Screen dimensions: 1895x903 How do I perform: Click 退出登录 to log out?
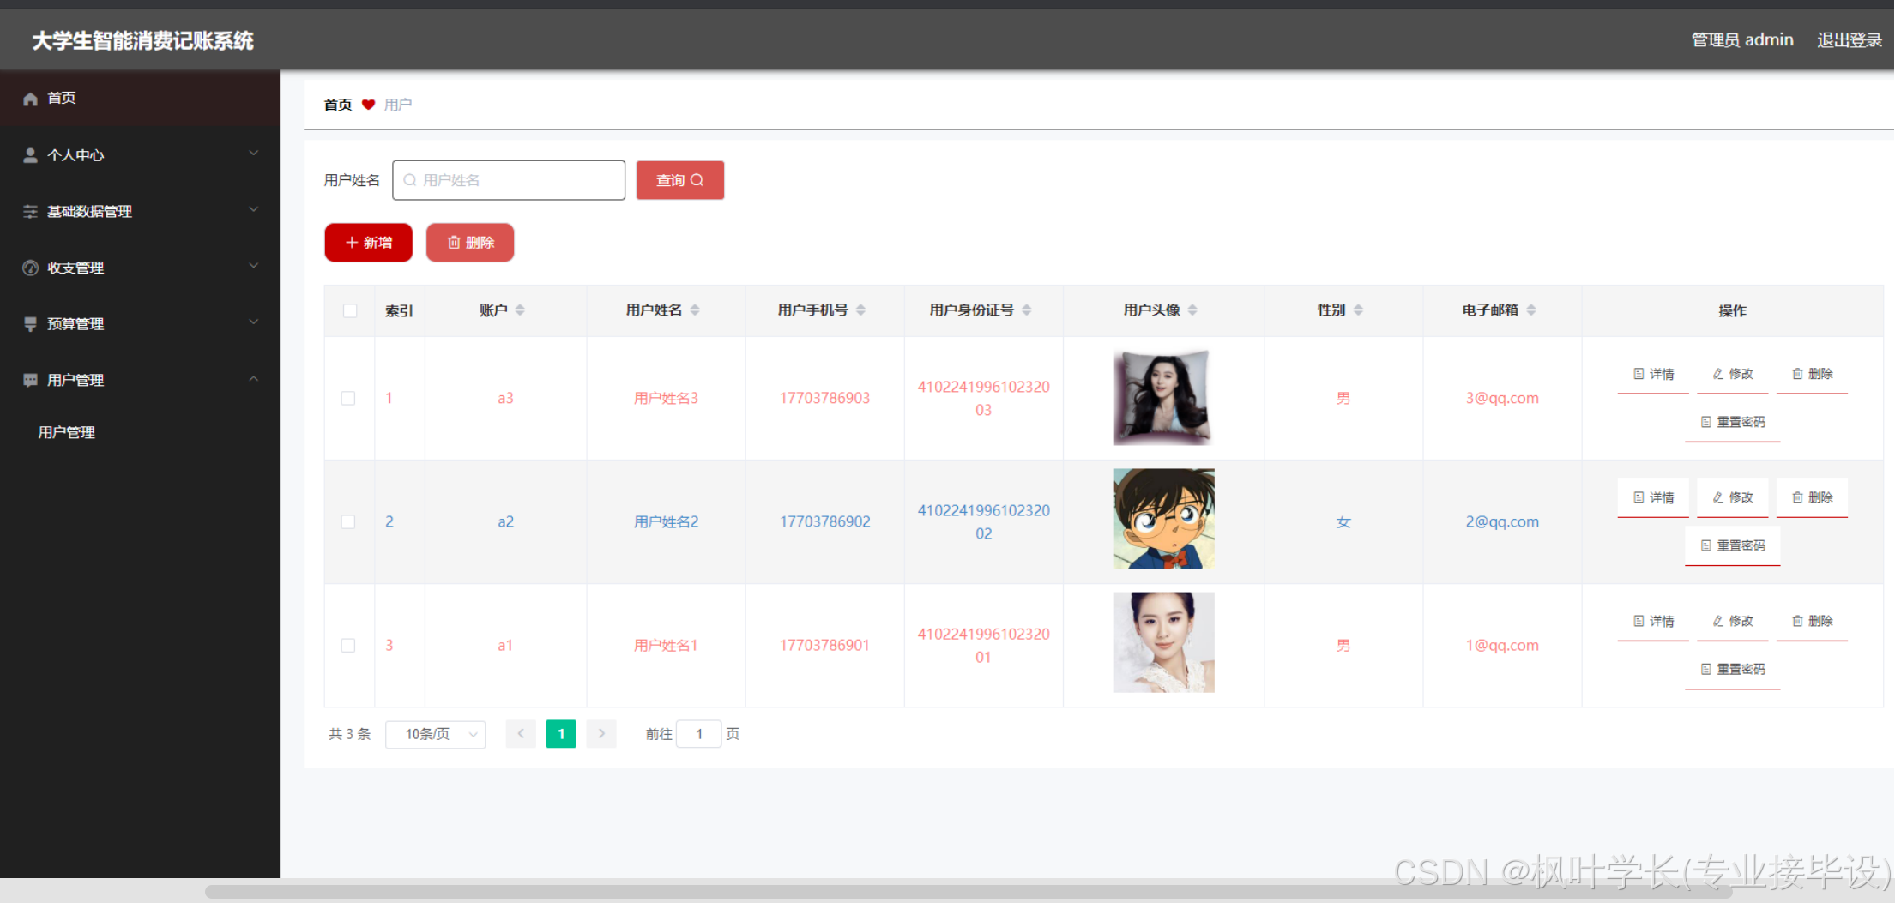[1850, 40]
